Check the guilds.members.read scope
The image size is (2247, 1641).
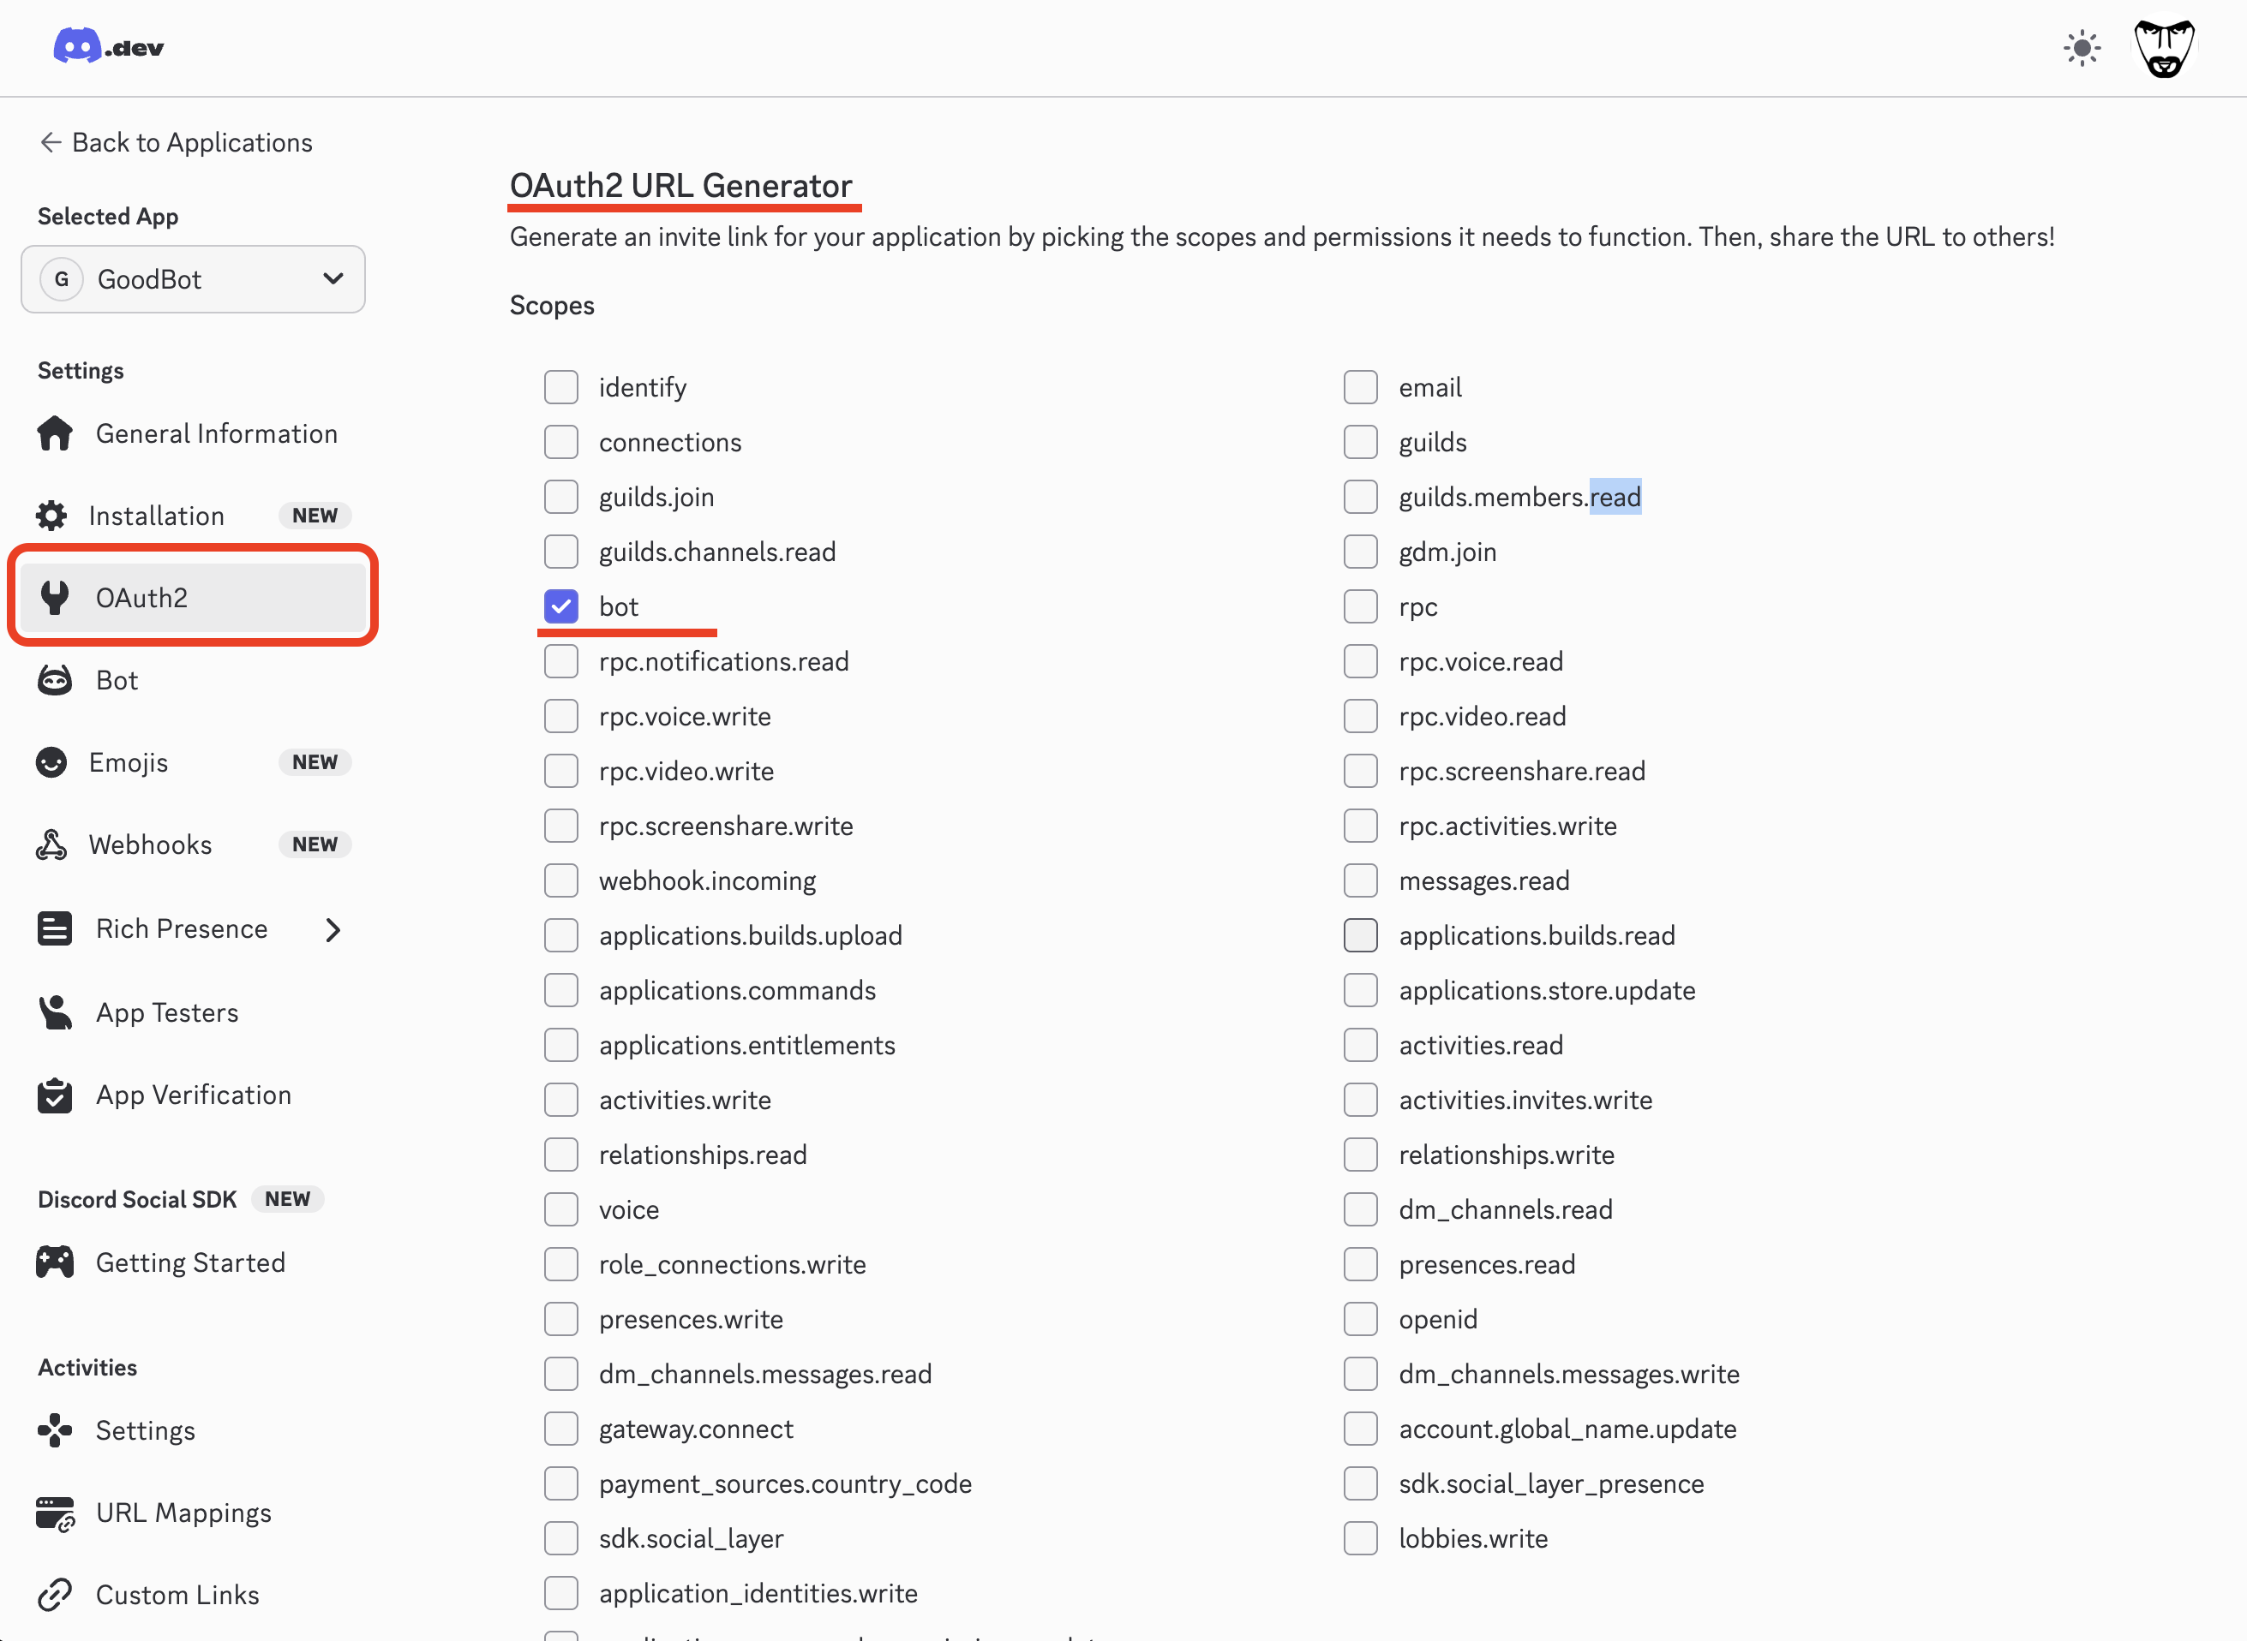1361,497
